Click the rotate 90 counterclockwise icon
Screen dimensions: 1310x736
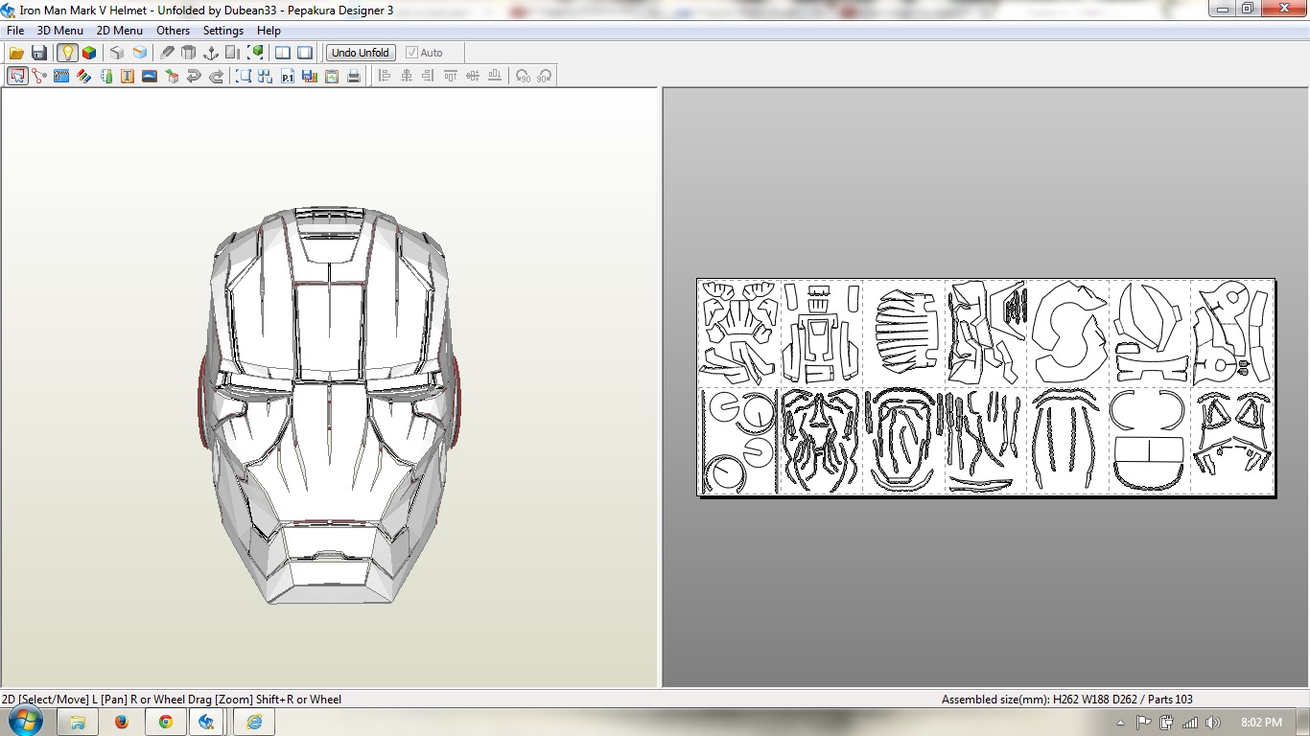(523, 76)
